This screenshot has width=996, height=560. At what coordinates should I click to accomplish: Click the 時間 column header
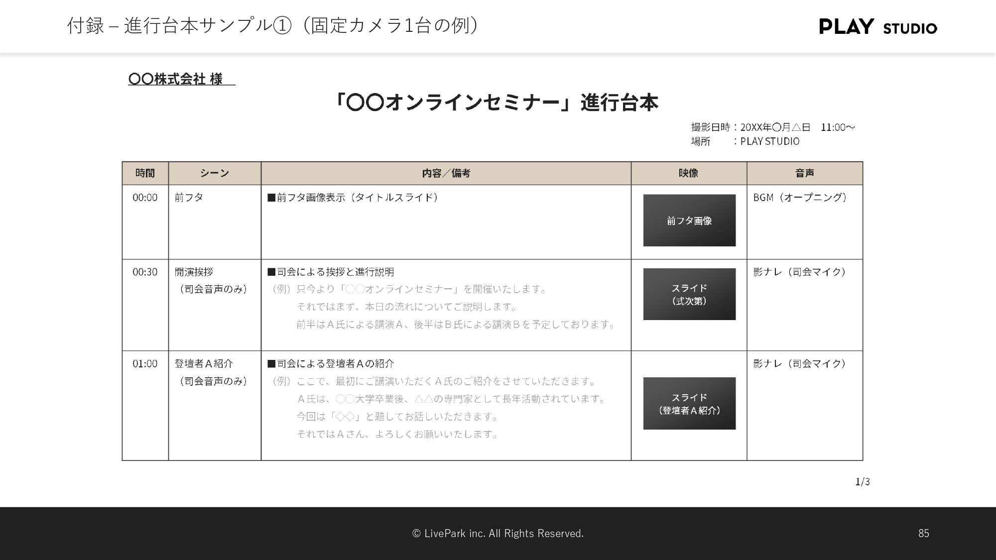point(145,173)
